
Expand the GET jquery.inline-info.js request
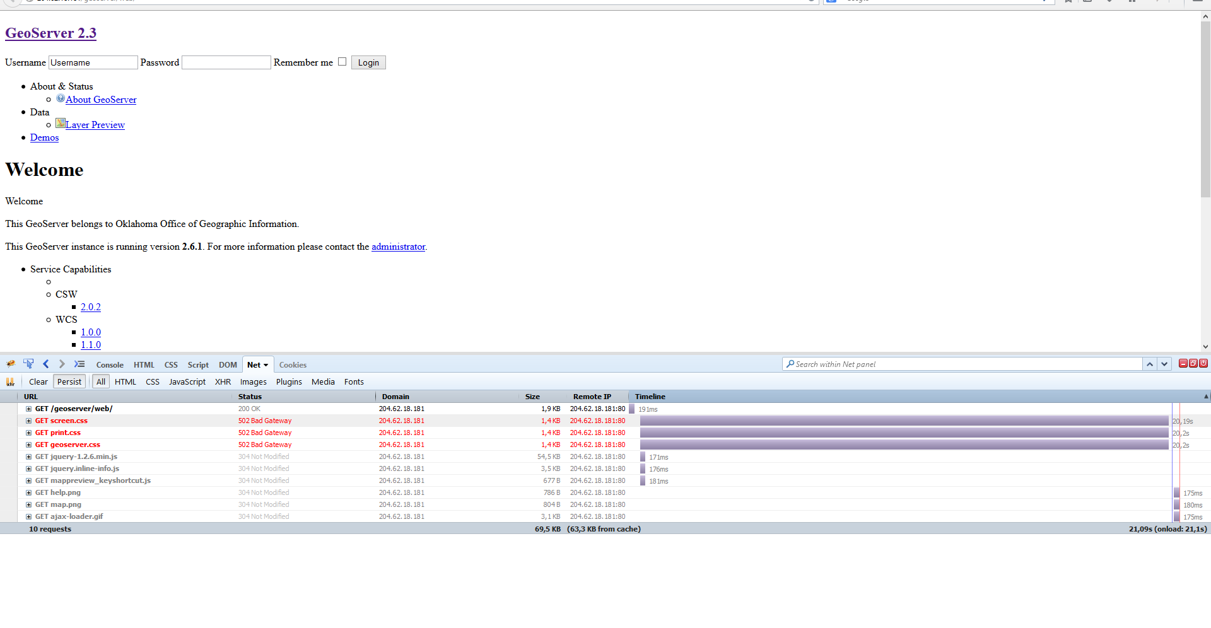(x=28, y=468)
